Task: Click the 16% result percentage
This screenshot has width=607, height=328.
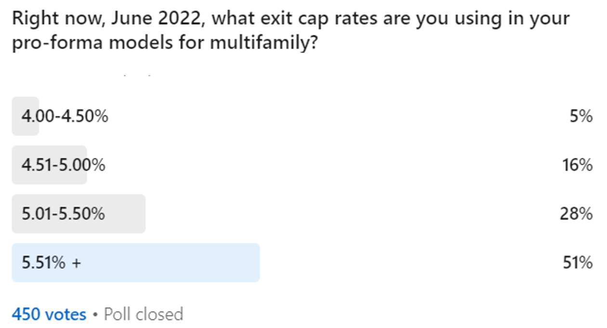Action: click(577, 165)
